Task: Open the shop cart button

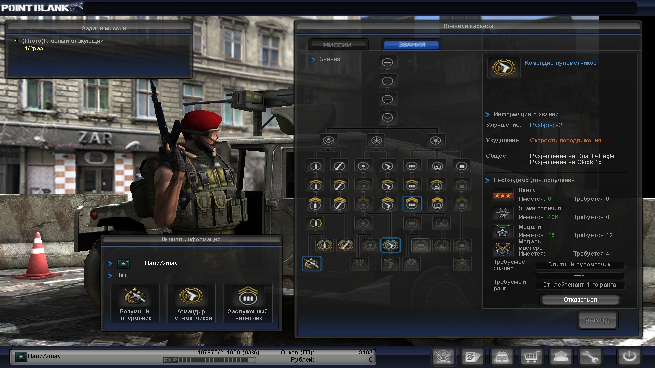Action: pyautogui.click(x=532, y=357)
